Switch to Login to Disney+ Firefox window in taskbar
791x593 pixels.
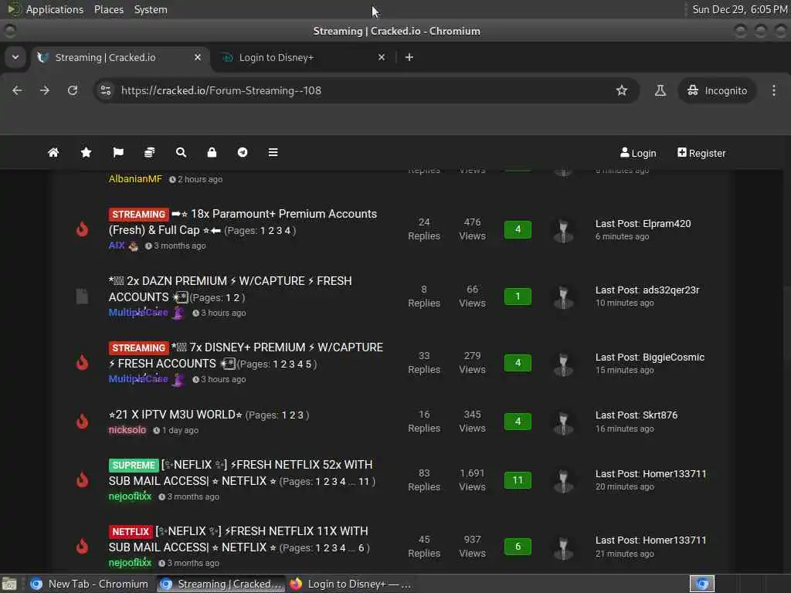(x=350, y=584)
